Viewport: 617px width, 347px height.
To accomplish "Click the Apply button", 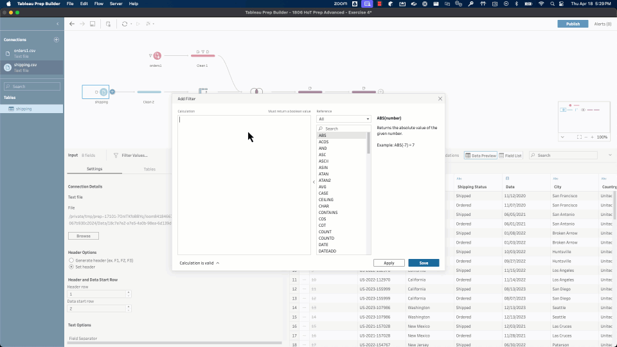I will click(389, 263).
